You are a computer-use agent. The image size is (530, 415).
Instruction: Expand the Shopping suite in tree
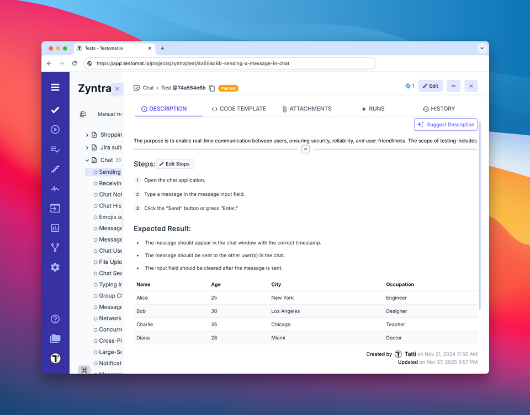(x=87, y=135)
